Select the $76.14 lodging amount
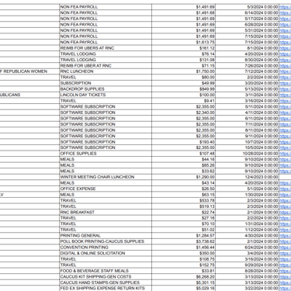 [x=183, y=54]
